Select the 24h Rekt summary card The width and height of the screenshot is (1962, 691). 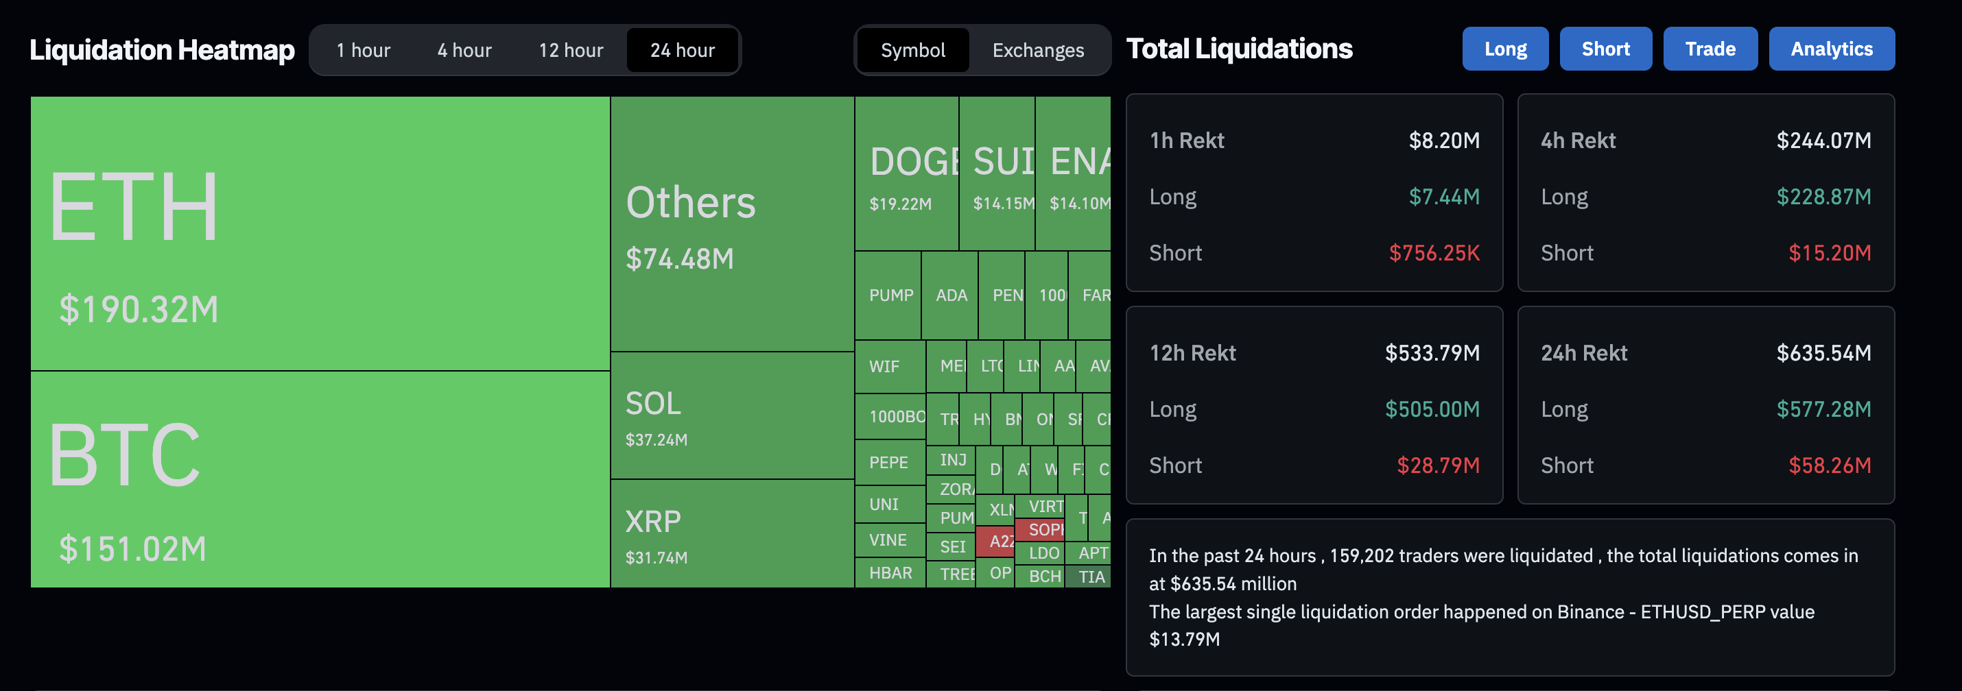coord(1705,405)
